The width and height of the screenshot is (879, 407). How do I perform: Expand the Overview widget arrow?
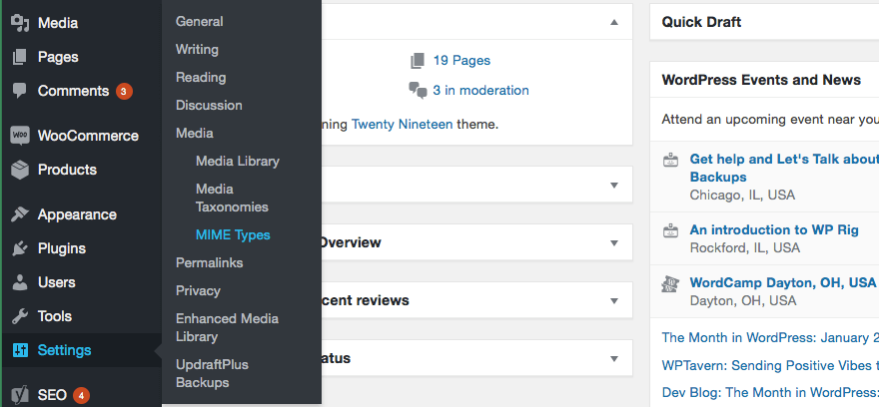(614, 242)
